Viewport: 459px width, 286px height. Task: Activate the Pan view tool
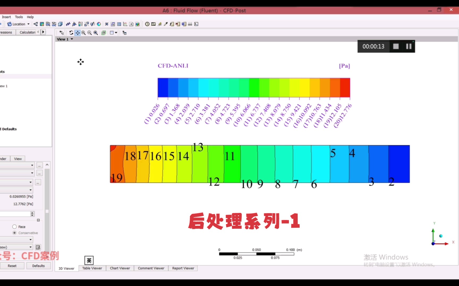(x=77, y=33)
